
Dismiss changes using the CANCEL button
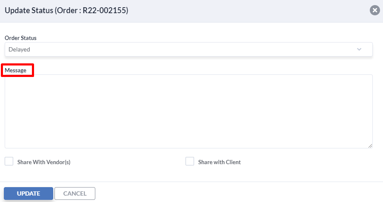coord(75,193)
